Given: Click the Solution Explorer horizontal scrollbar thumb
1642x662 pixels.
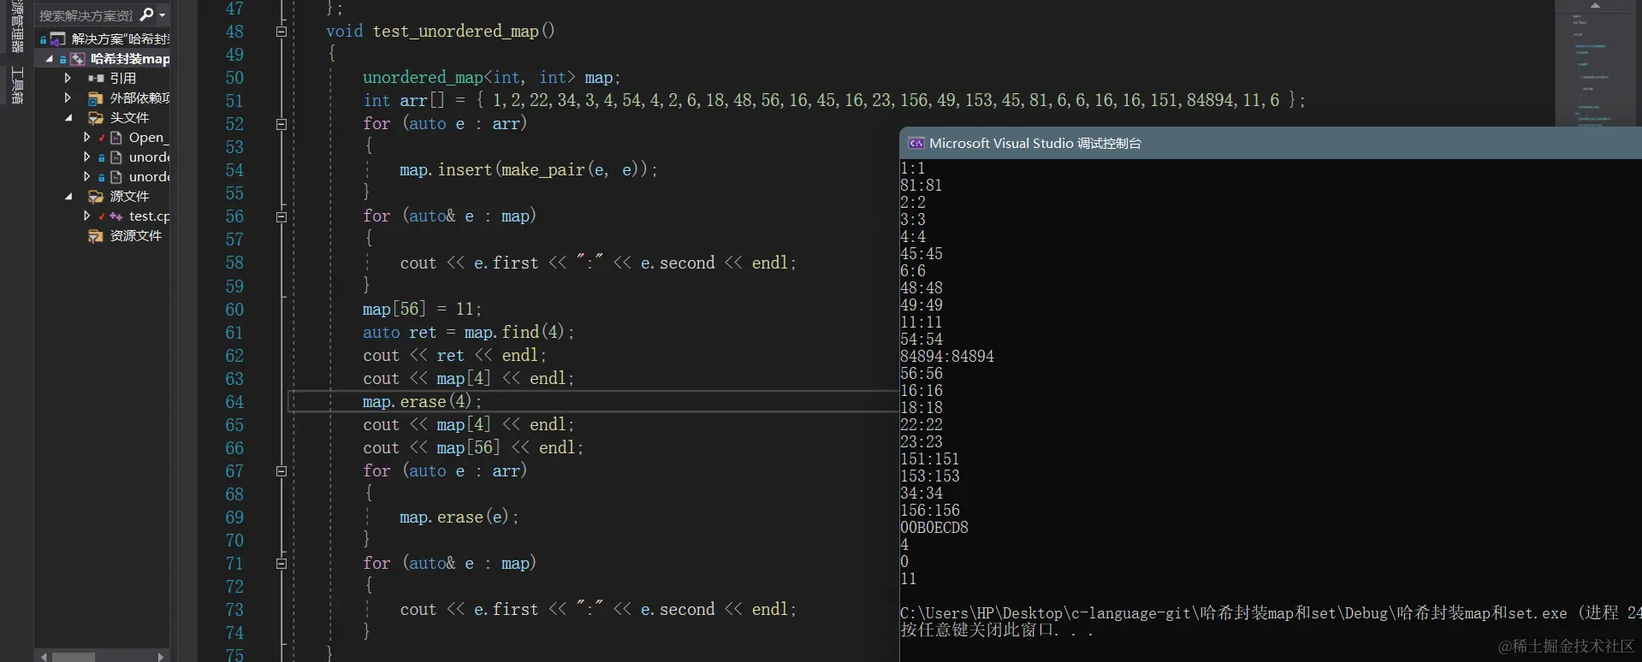Looking at the screenshot, I should (74, 657).
